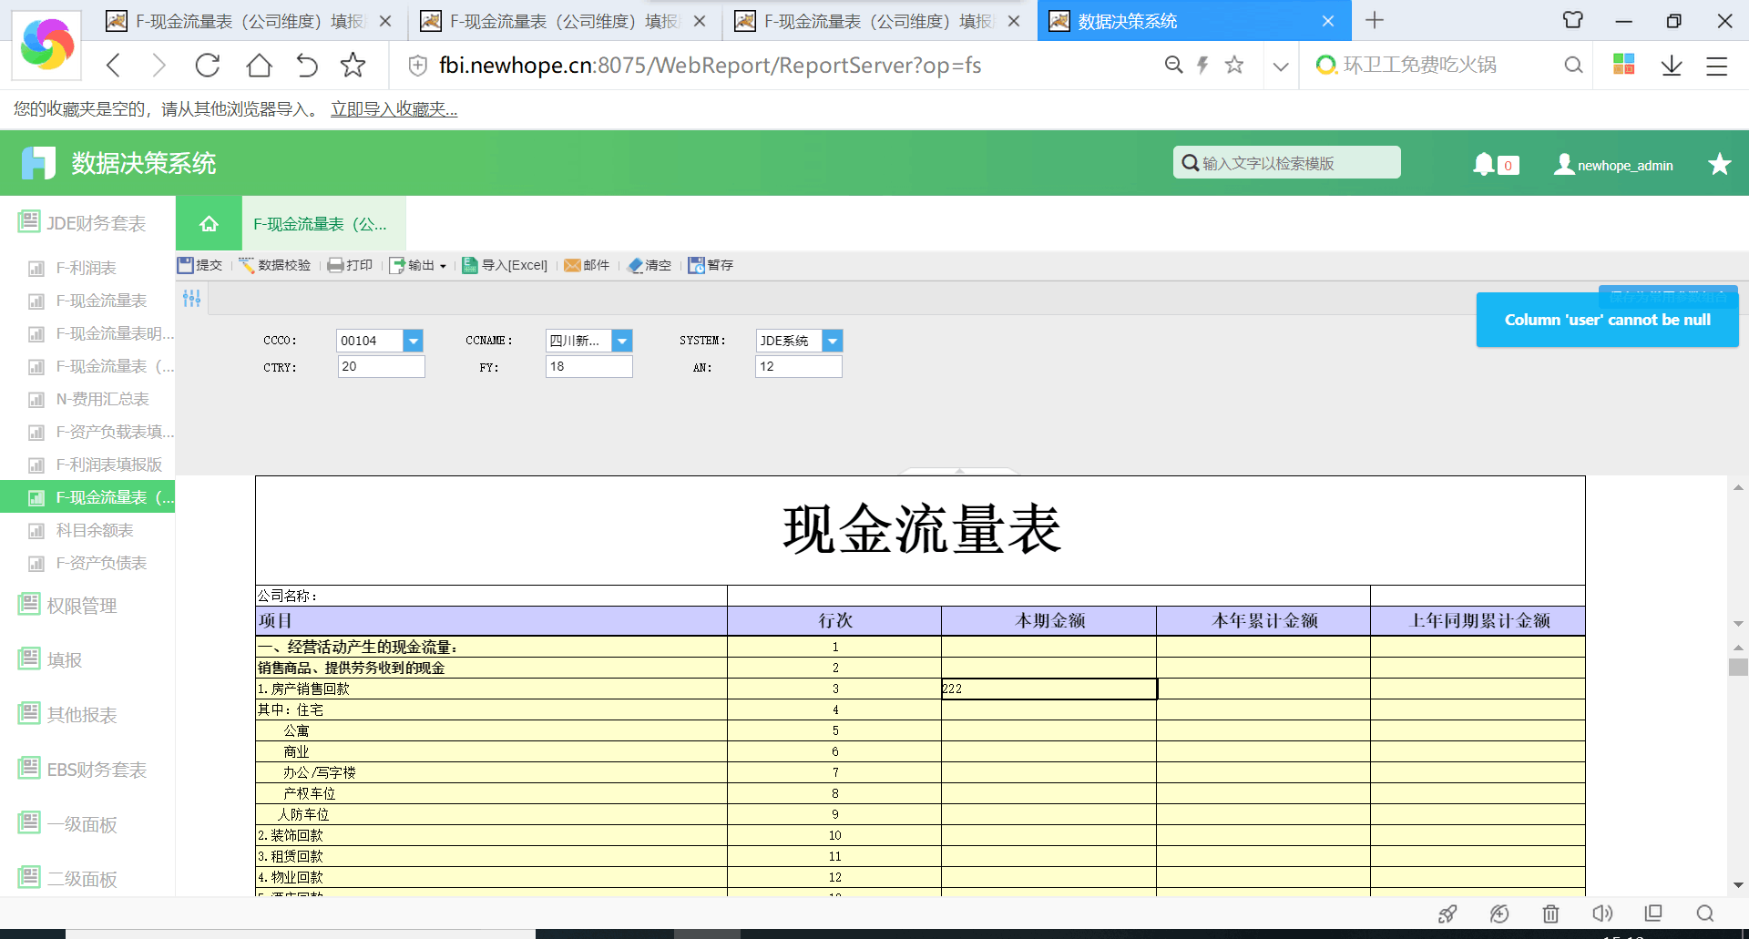Click the favorites star in green header
Image resolution: width=1749 pixels, height=939 pixels.
coord(1719,164)
